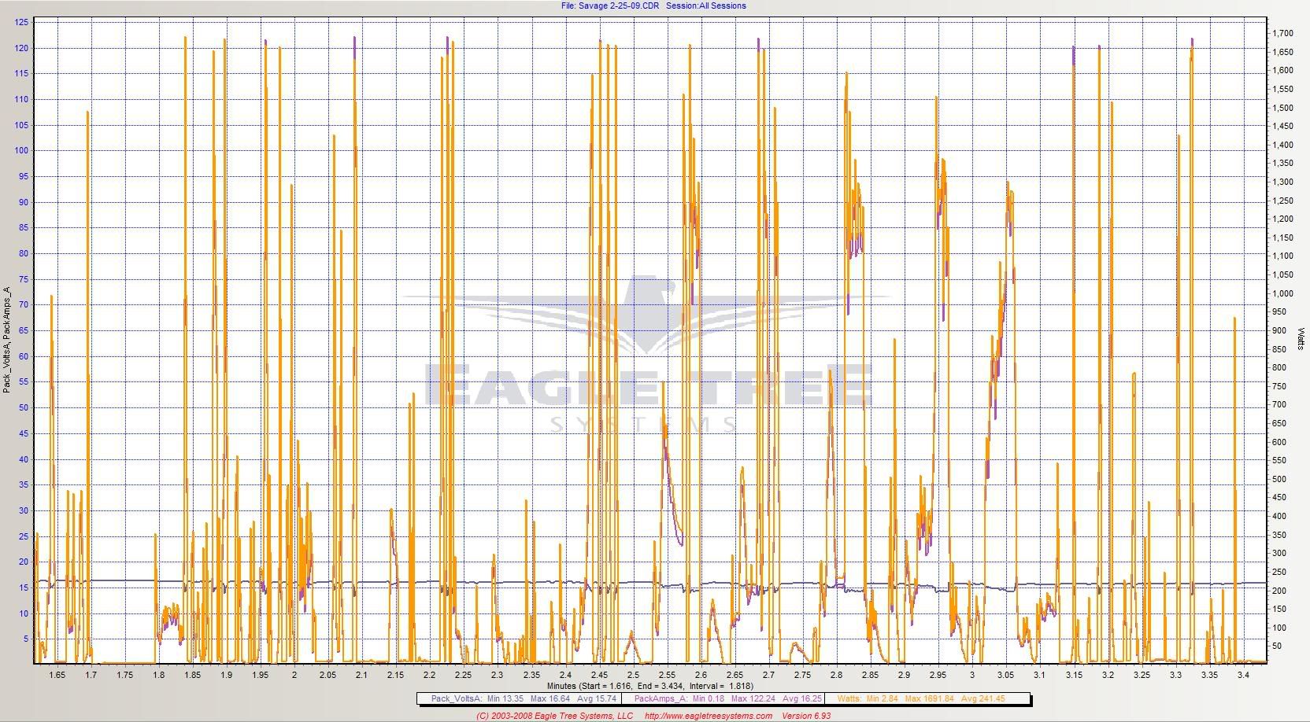Select the 2.75 tick on the minutes axis
Image resolution: width=1310 pixels, height=722 pixels.
(803, 675)
